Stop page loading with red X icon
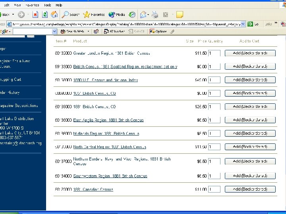This screenshot has width=286, height=214. coord(35,15)
